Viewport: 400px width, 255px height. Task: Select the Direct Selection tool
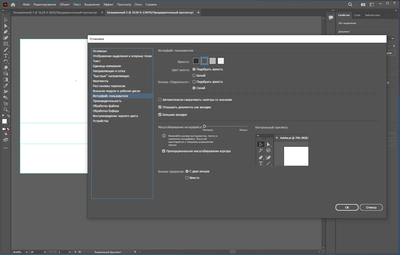coord(6,26)
